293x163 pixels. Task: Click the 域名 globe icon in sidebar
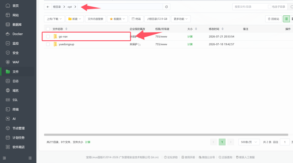click(8, 90)
